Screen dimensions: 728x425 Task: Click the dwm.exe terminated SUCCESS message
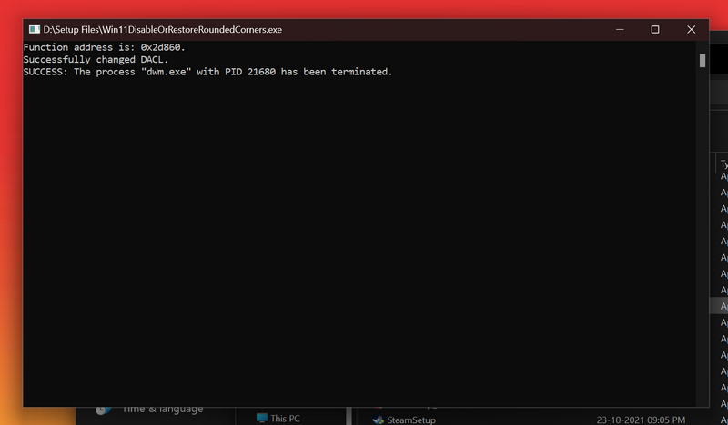click(x=207, y=72)
